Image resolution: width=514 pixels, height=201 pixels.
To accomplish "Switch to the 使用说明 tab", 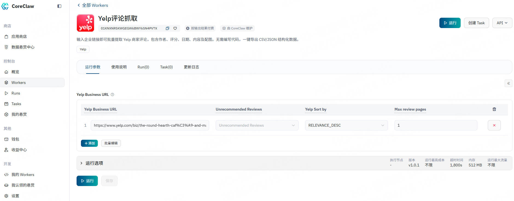I will [x=119, y=67].
